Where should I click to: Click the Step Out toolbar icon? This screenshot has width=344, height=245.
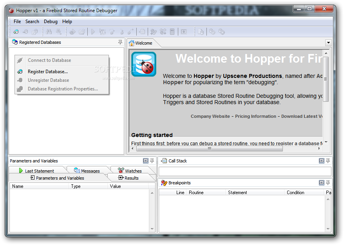point(131,32)
